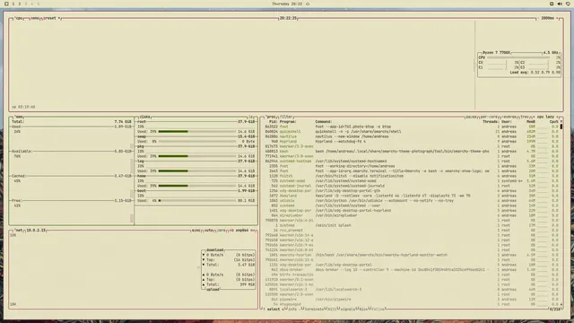Select the udiskie process row
The image size is (574, 323).
point(412,201)
